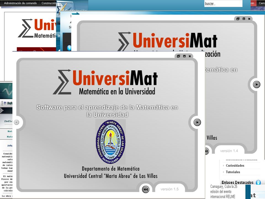Click the 'versión 1.5' label
The width and height of the screenshot is (265, 199).
[169, 189]
